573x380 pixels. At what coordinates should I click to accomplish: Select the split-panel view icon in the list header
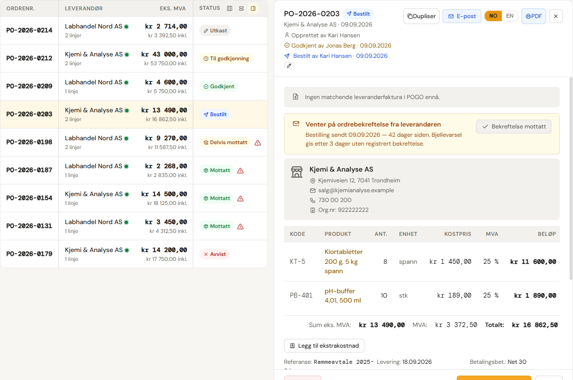point(253,8)
